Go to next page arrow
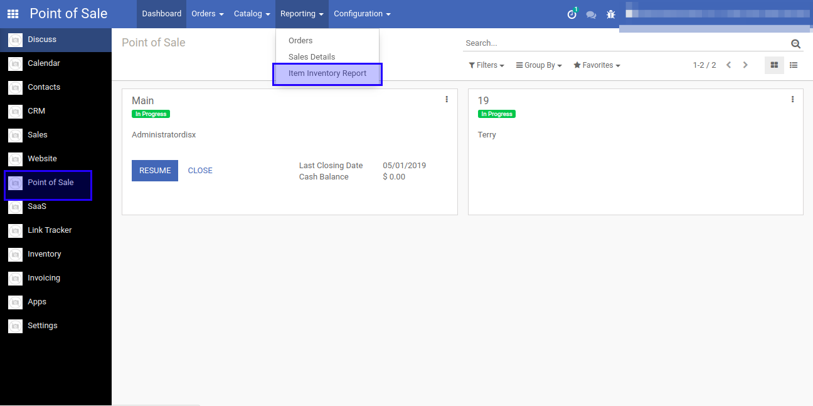 coord(745,65)
